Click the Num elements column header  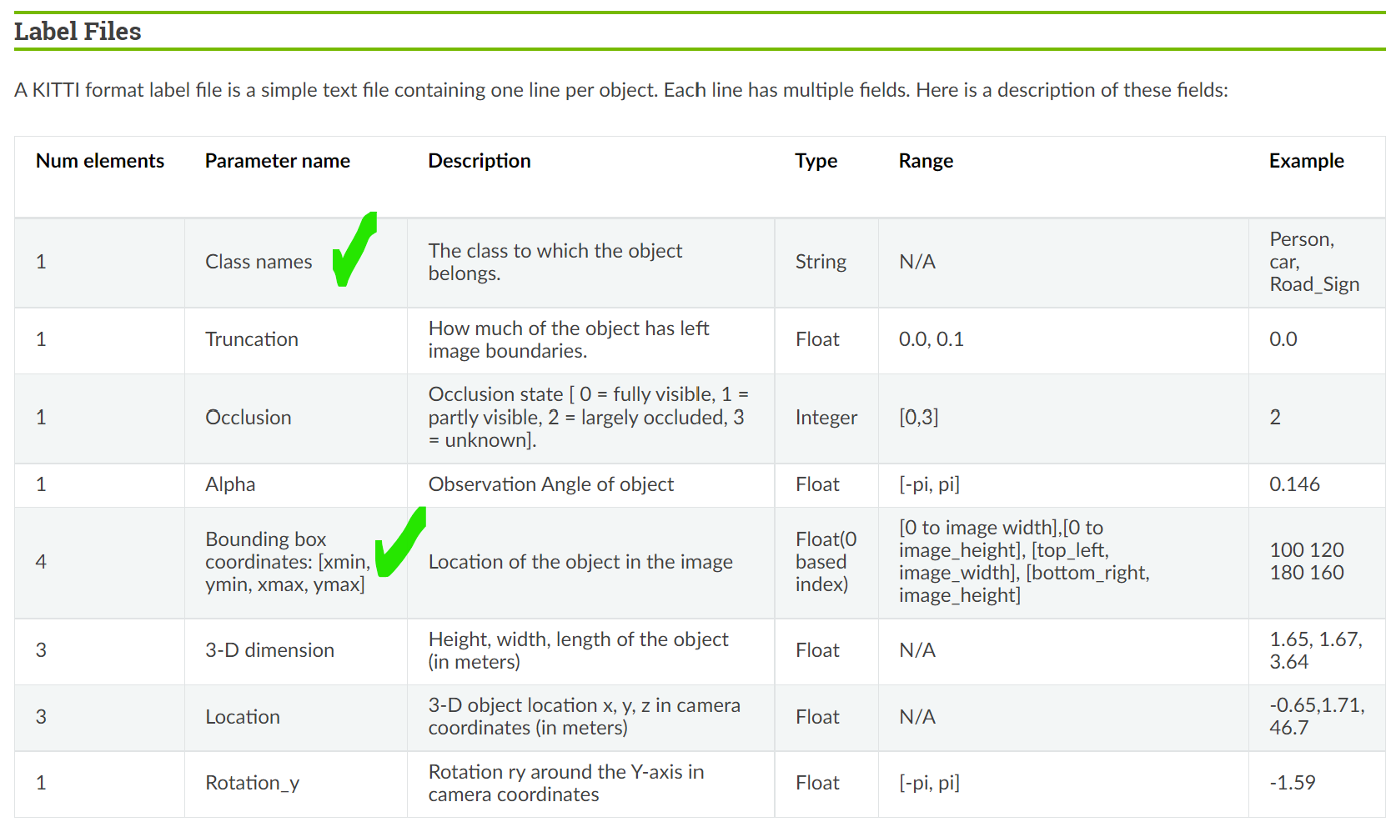click(100, 161)
